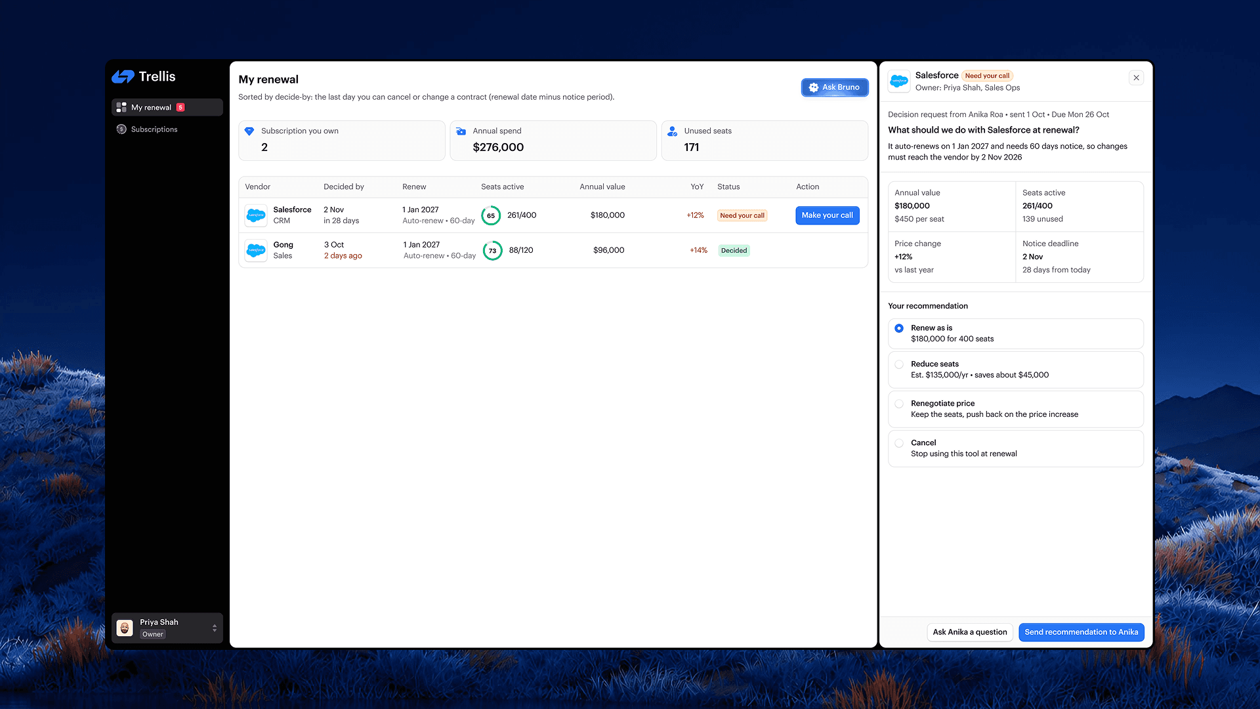
Task: Click the 28 days from today text
Action: (x=1057, y=270)
